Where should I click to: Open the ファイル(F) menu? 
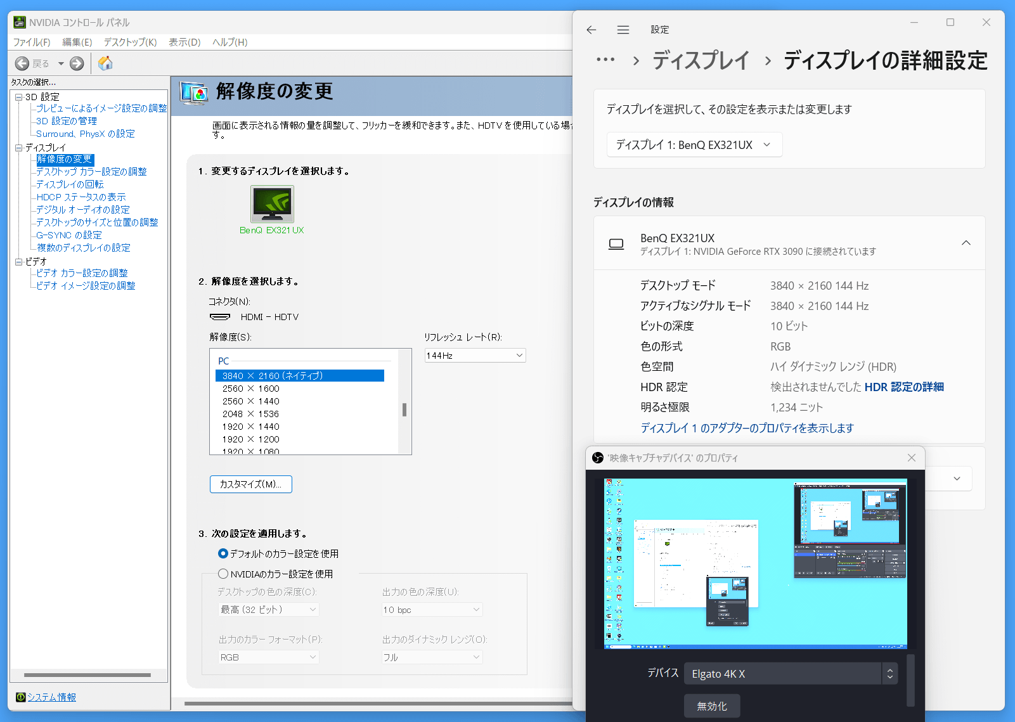click(x=32, y=42)
